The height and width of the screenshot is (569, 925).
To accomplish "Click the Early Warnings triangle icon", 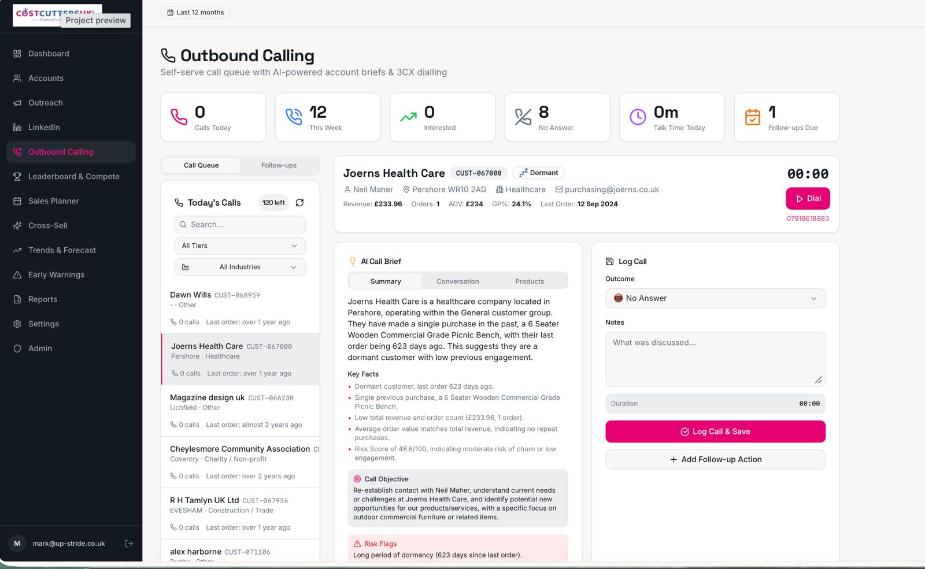I will pyautogui.click(x=17, y=275).
